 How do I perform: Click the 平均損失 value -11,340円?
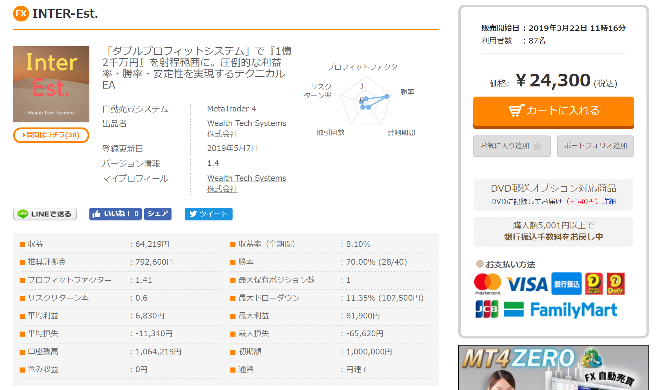tap(154, 333)
